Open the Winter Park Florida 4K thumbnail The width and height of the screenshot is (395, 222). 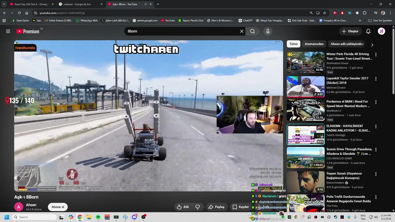click(x=306, y=62)
